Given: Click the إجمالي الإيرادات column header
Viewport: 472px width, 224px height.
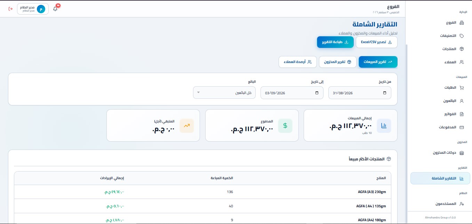Looking at the screenshot, I should click(x=112, y=178).
